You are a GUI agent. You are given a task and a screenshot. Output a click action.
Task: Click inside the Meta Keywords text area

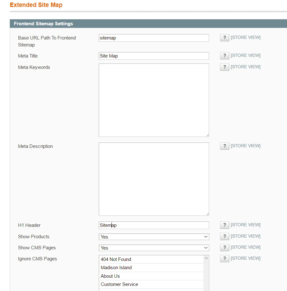pyautogui.click(x=154, y=100)
